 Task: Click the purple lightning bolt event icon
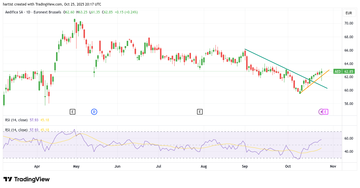[321, 112]
